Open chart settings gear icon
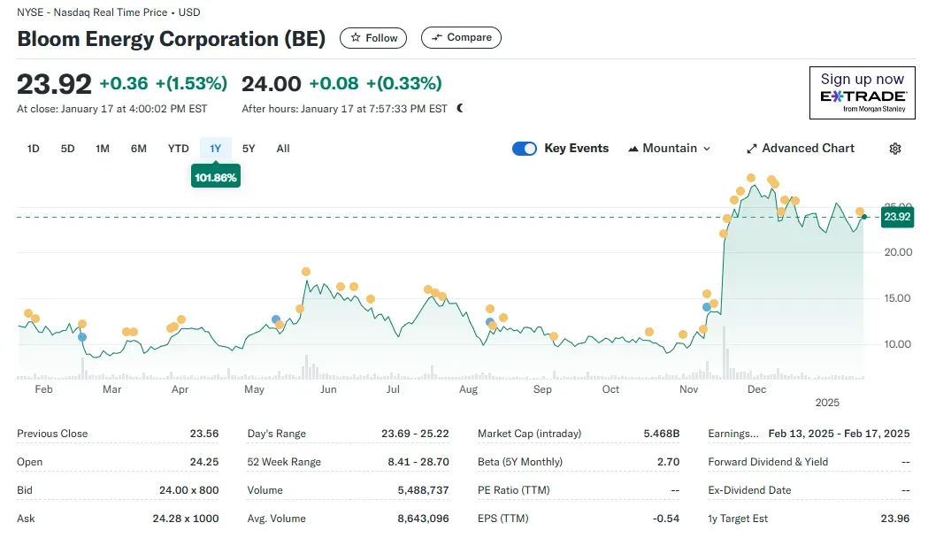928x538 pixels. (895, 149)
